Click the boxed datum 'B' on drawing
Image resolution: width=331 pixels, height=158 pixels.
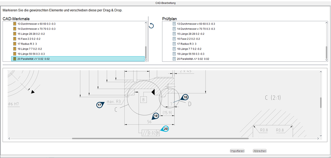pos(143,100)
